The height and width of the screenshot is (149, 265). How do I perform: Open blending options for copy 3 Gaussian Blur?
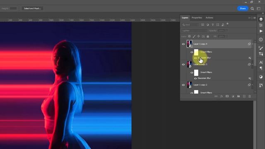pos(250,78)
